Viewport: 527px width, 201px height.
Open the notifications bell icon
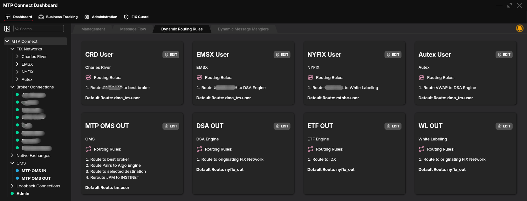[520, 29]
